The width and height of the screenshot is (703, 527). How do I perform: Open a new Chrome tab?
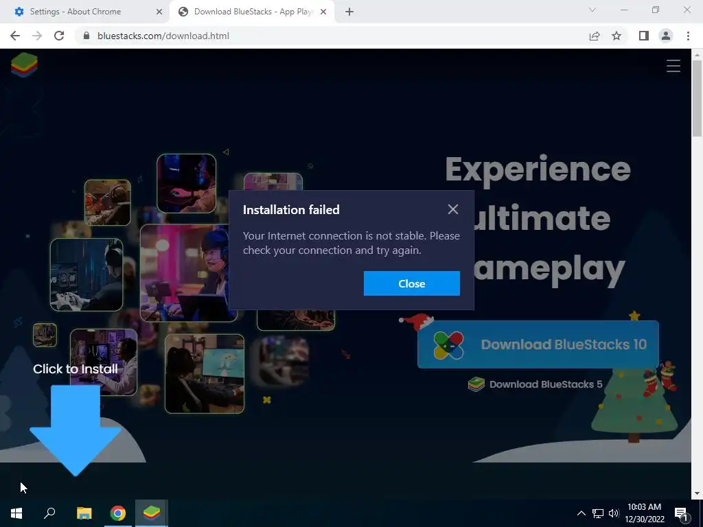(x=349, y=12)
